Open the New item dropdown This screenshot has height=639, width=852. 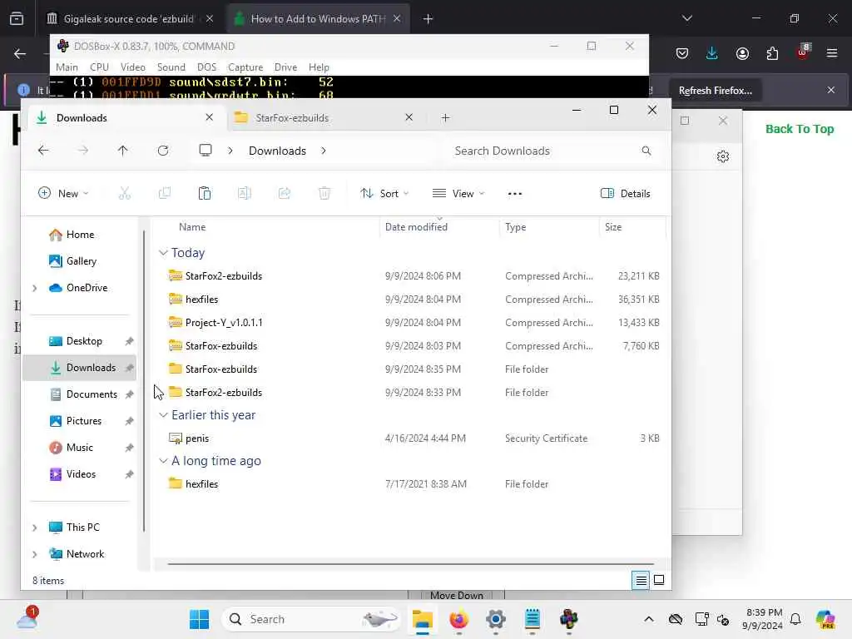(63, 193)
